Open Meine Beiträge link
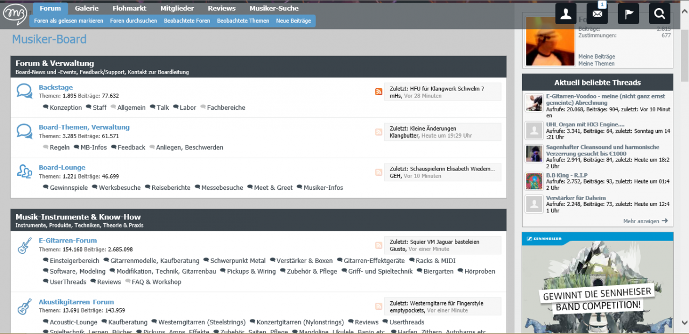This screenshot has width=689, height=334. [x=596, y=56]
